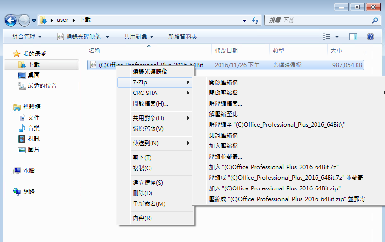Click the Back navigation arrow button
This screenshot has height=242, width=385.
tap(11, 20)
